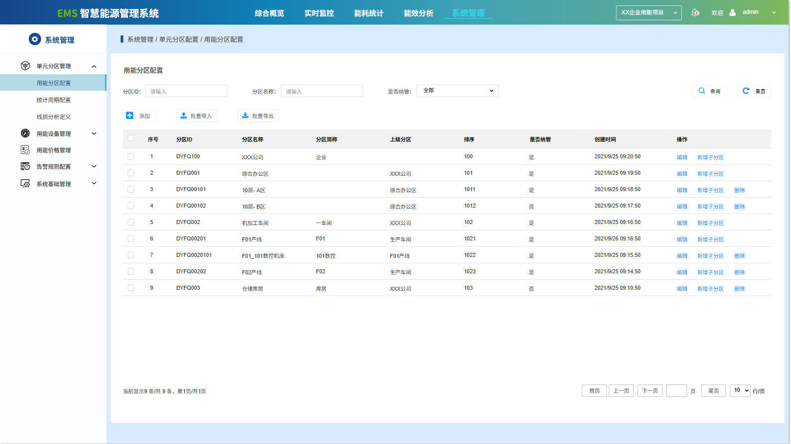Click 删除 link for row DYFQ00101
This screenshot has width=791, height=444.
[x=739, y=190]
